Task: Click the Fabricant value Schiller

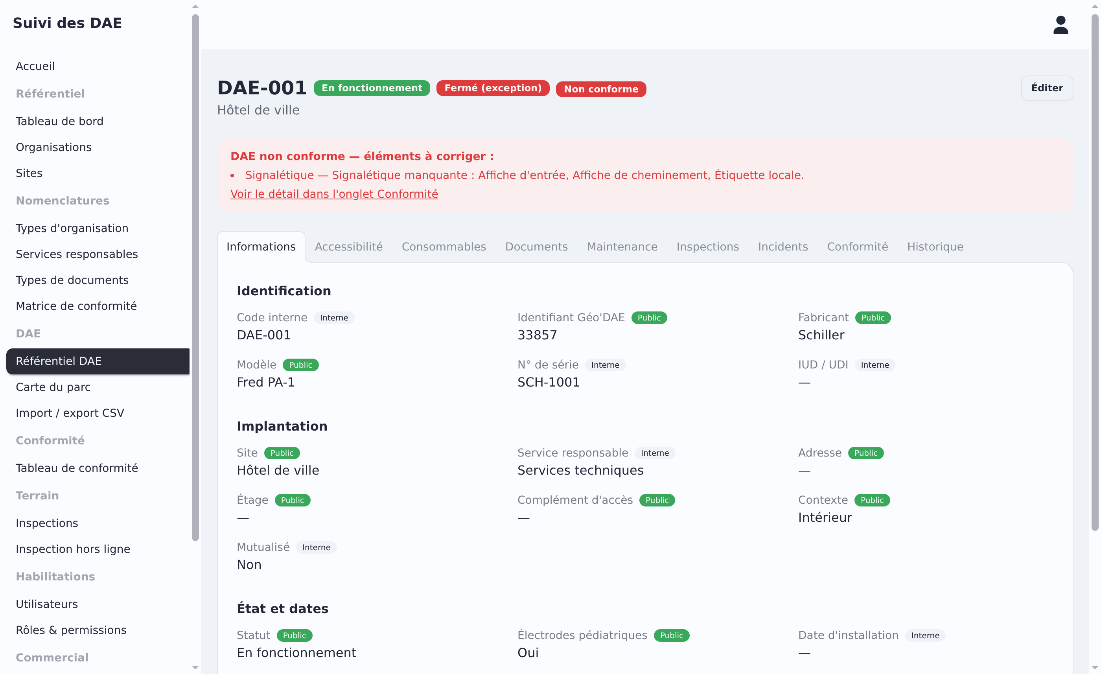Action: point(821,335)
